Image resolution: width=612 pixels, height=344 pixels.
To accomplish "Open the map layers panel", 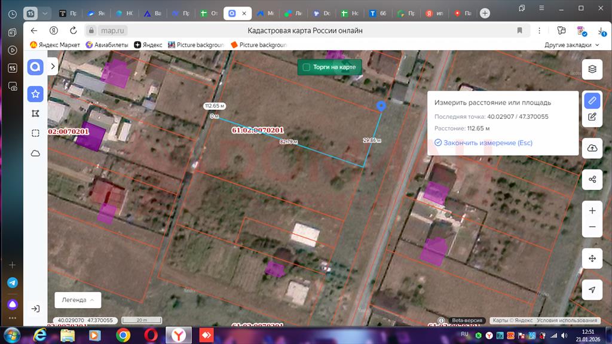I will 592,69.
